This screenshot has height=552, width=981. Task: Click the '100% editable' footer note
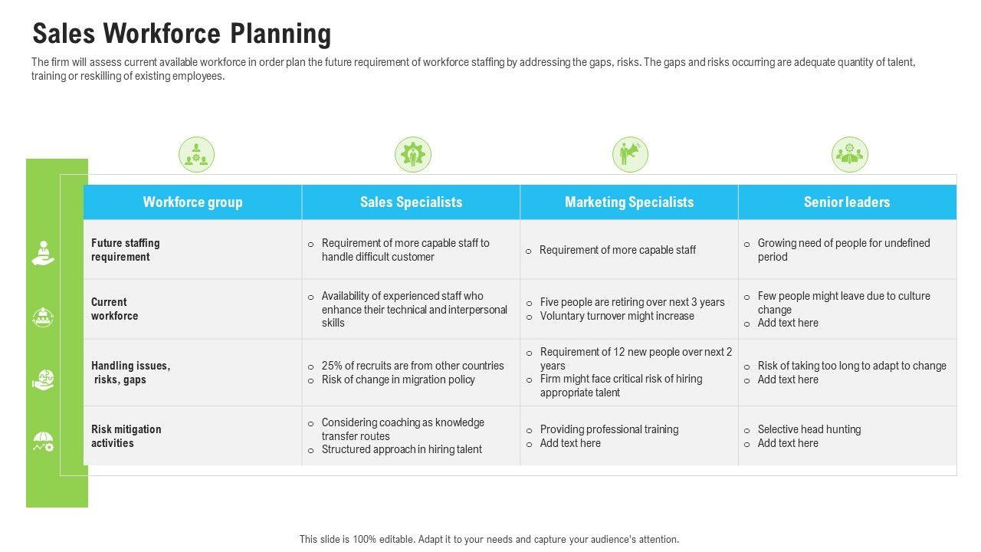pyautogui.click(x=489, y=539)
